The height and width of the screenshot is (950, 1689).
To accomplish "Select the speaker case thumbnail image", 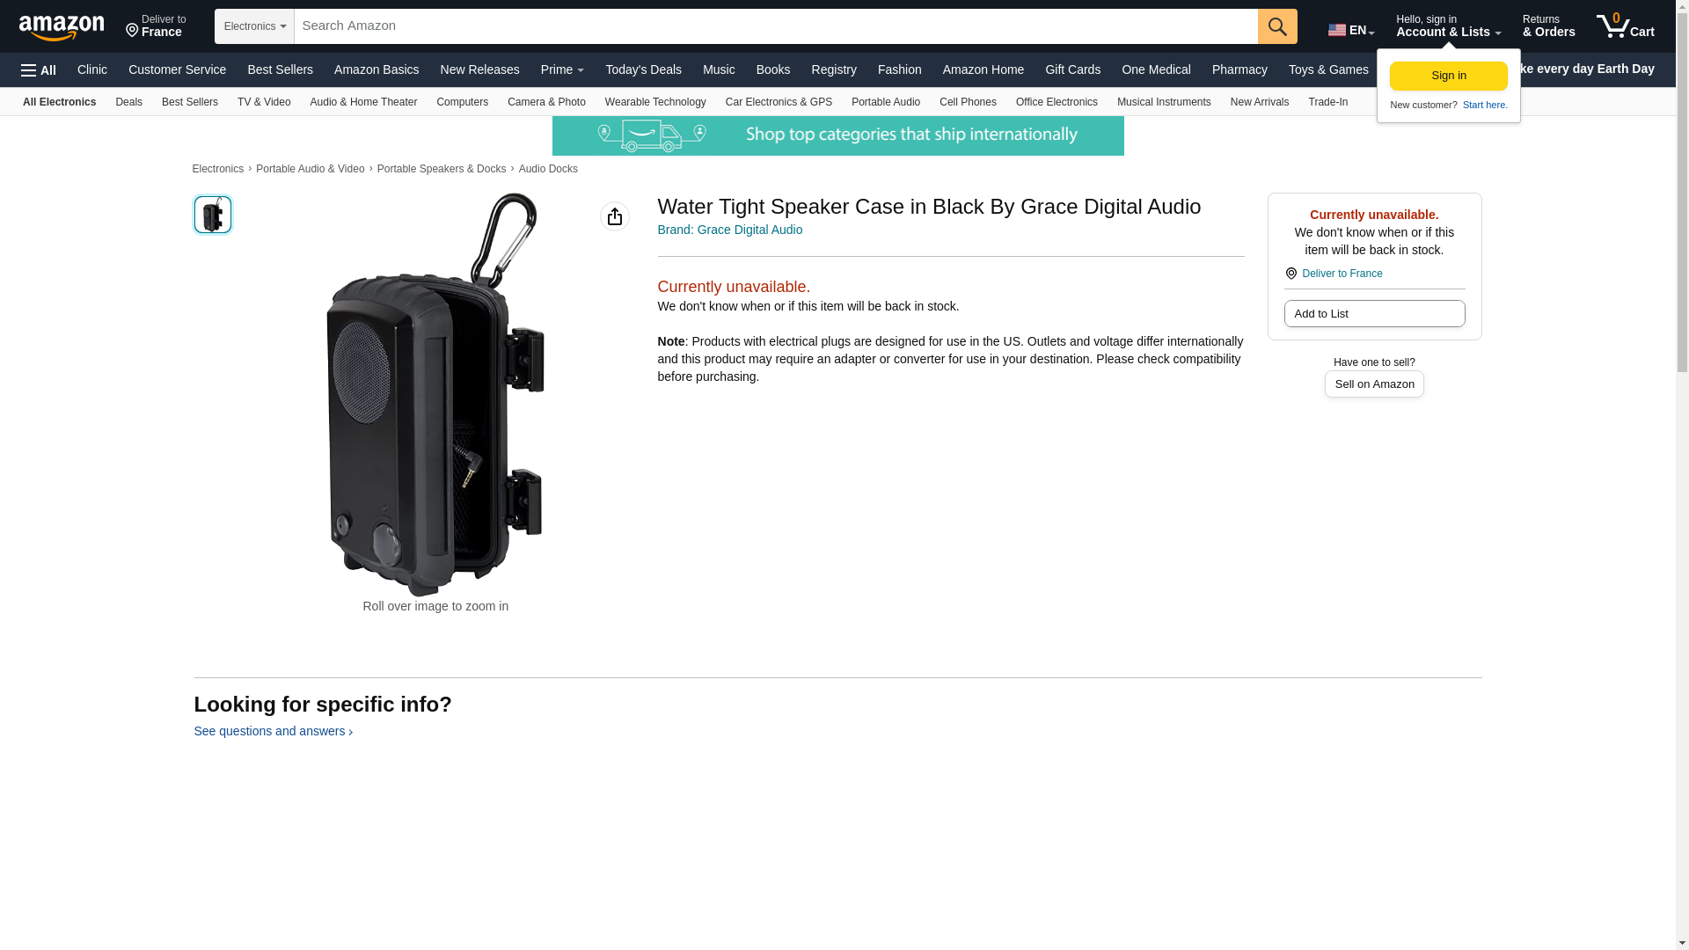I will click(213, 215).
